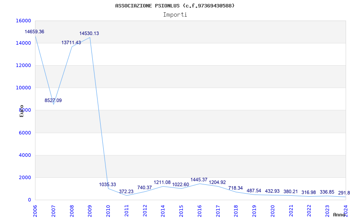Click x-axis year 2012
The image size is (350, 219).
[145, 211]
